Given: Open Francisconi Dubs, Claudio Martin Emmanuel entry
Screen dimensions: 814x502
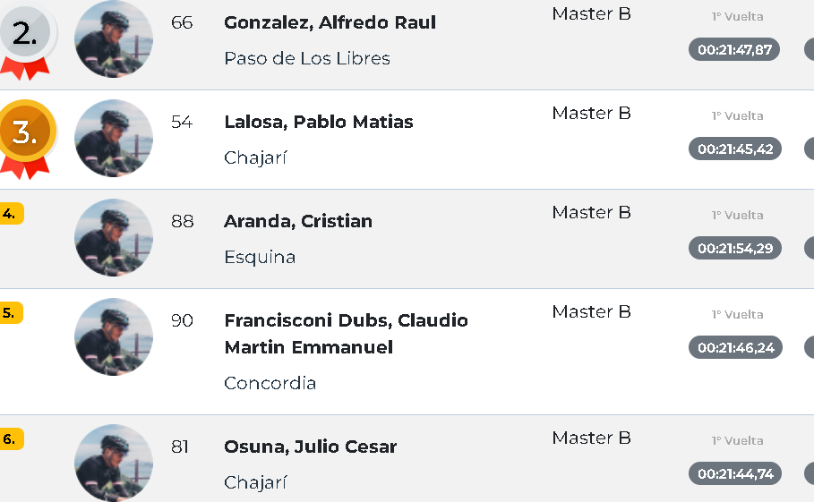Looking at the screenshot, I should 346,333.
